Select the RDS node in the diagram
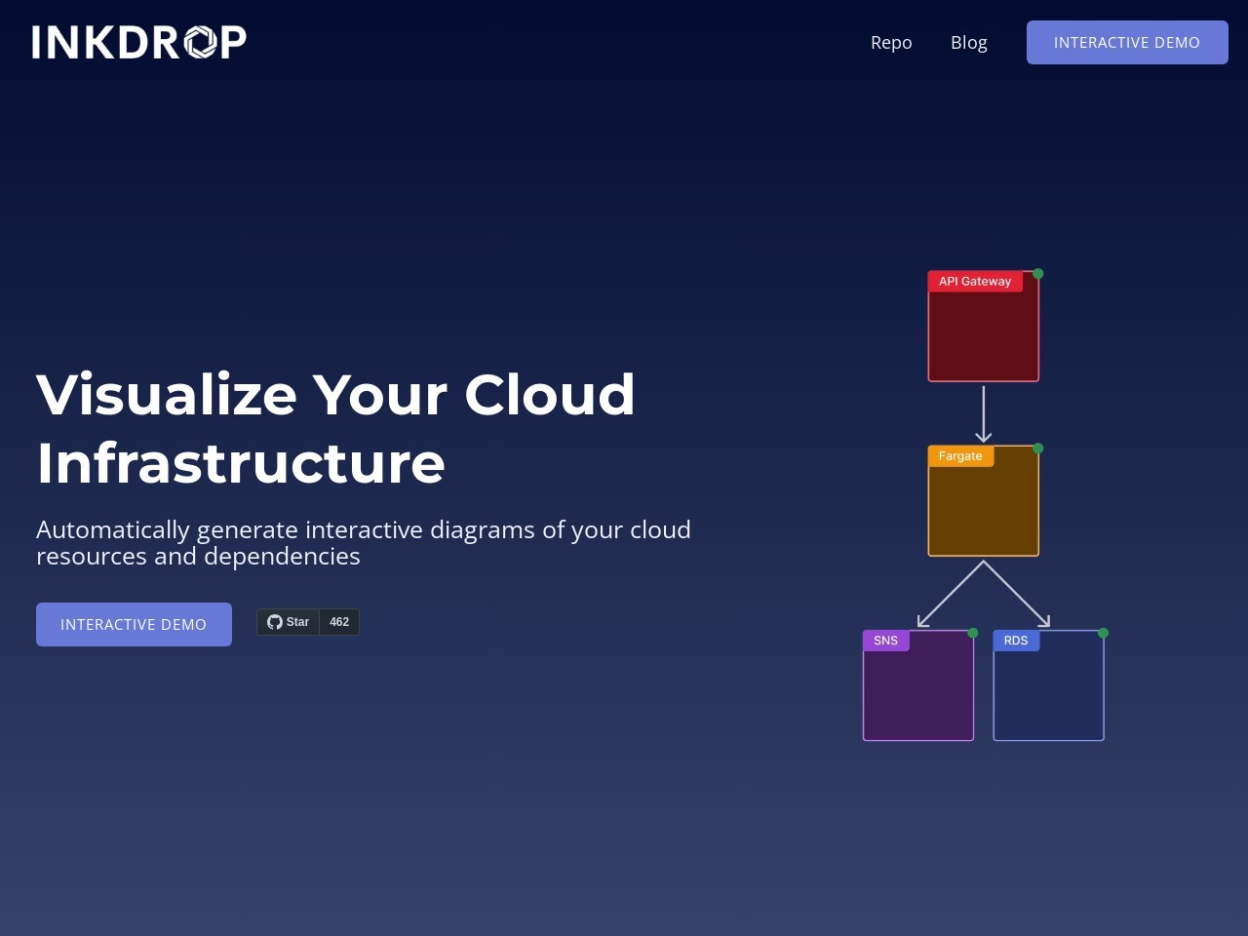 pyautogui.click(x=1048, y=685)
